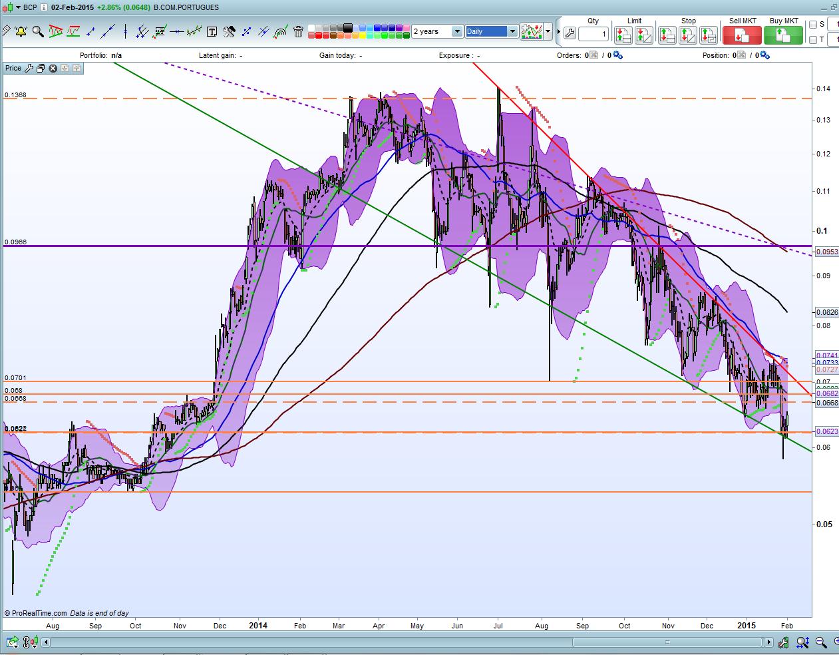Click the Buy MKT button
The image size is (839, 655).
click(784, 35)
